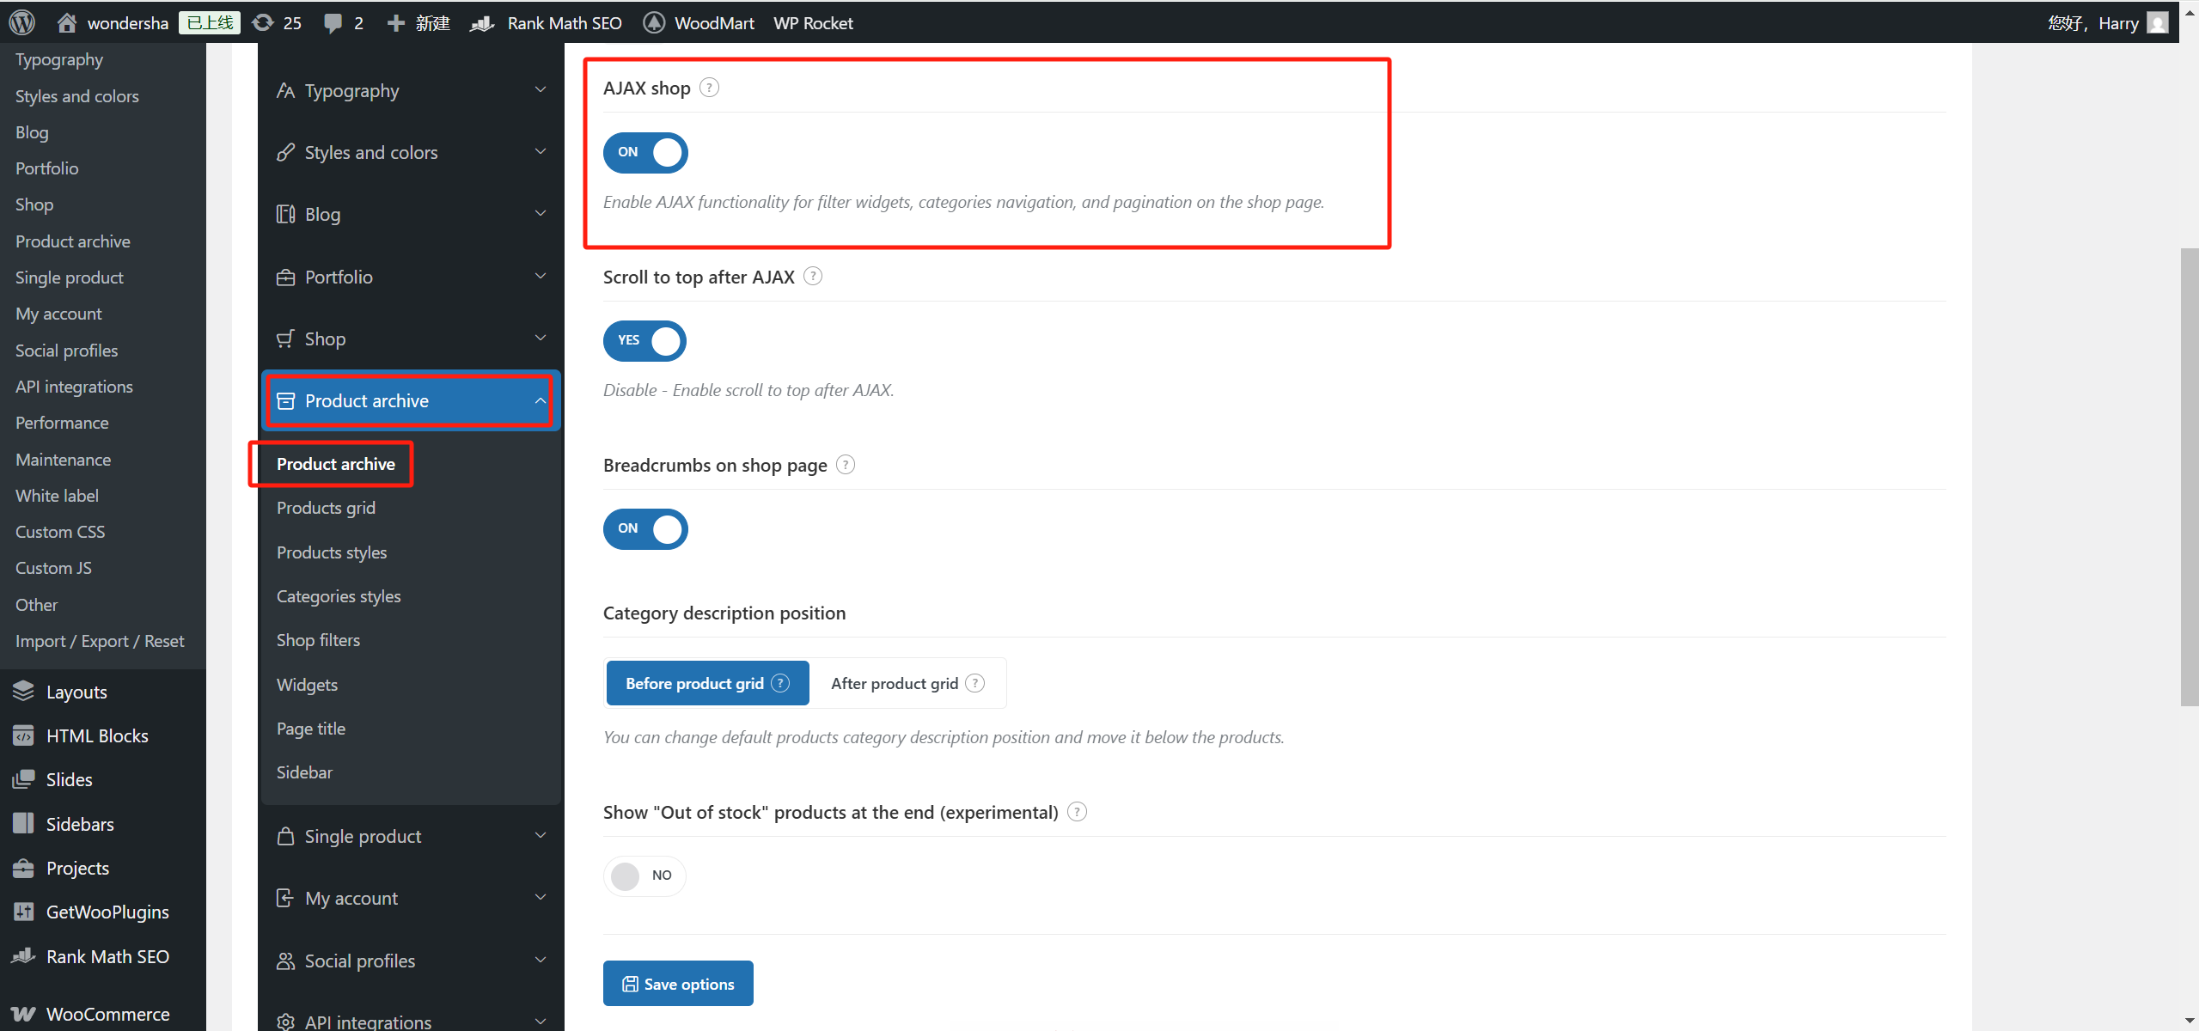Click the WordPress logo icon

pyautogui.click(x=22, y=22)
